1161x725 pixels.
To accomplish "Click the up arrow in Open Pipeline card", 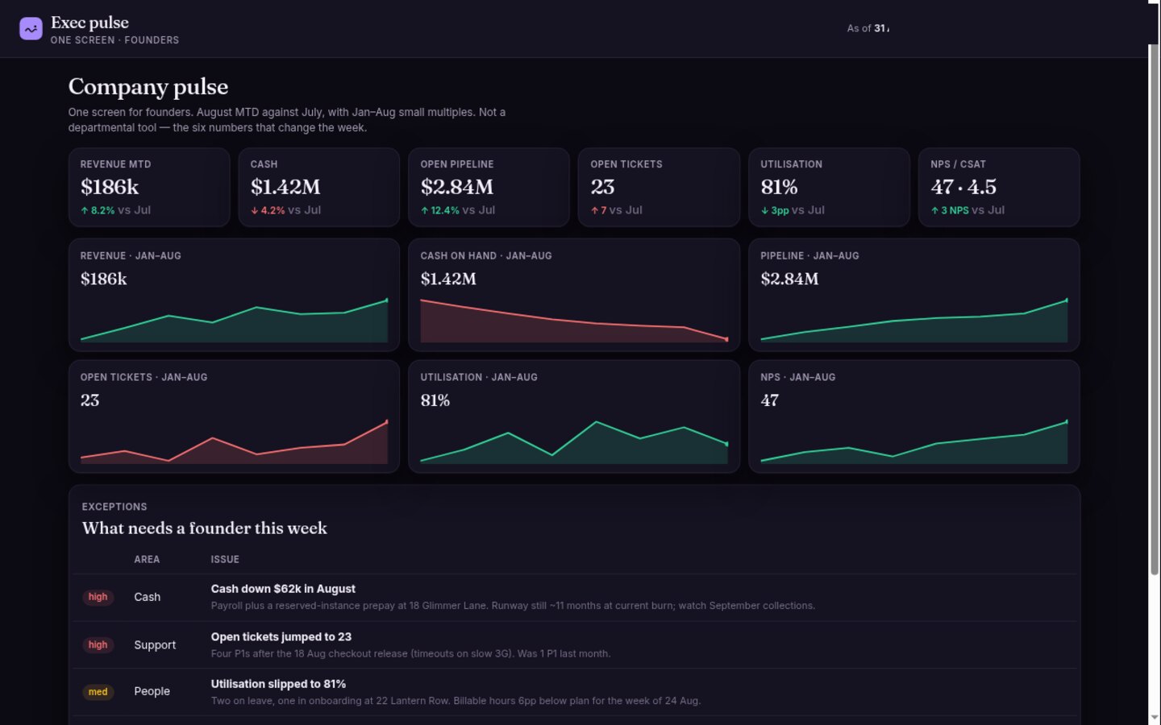I will [424, 210].
